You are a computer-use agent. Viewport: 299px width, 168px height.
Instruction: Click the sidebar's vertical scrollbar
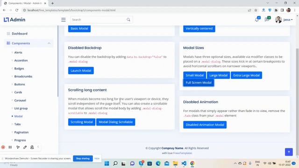tap(58, 61)
